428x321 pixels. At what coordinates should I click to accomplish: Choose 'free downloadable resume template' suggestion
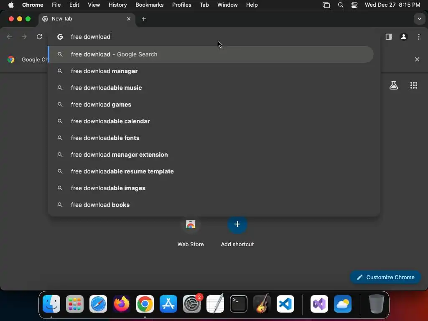pos(211,171)
